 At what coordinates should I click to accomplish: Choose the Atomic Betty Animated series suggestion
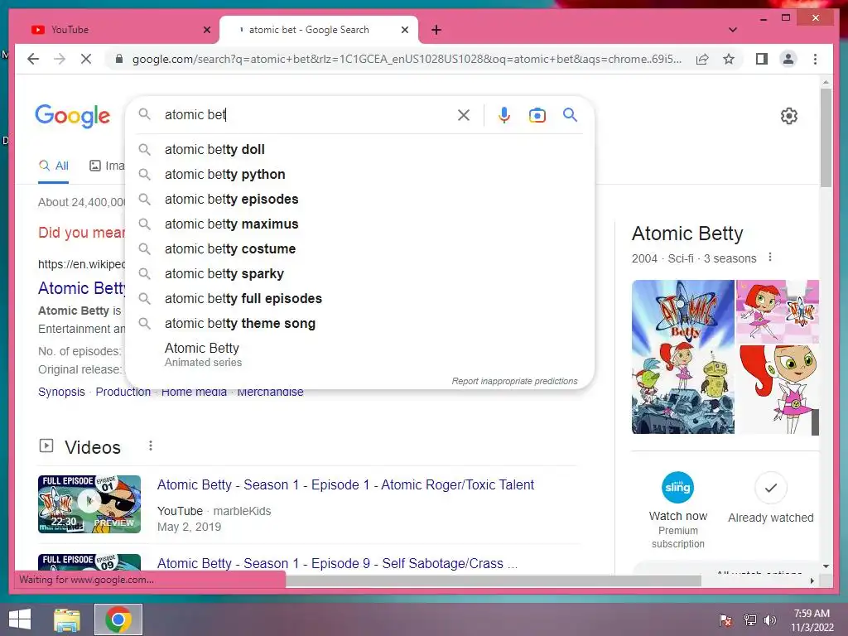pos(359,354)
